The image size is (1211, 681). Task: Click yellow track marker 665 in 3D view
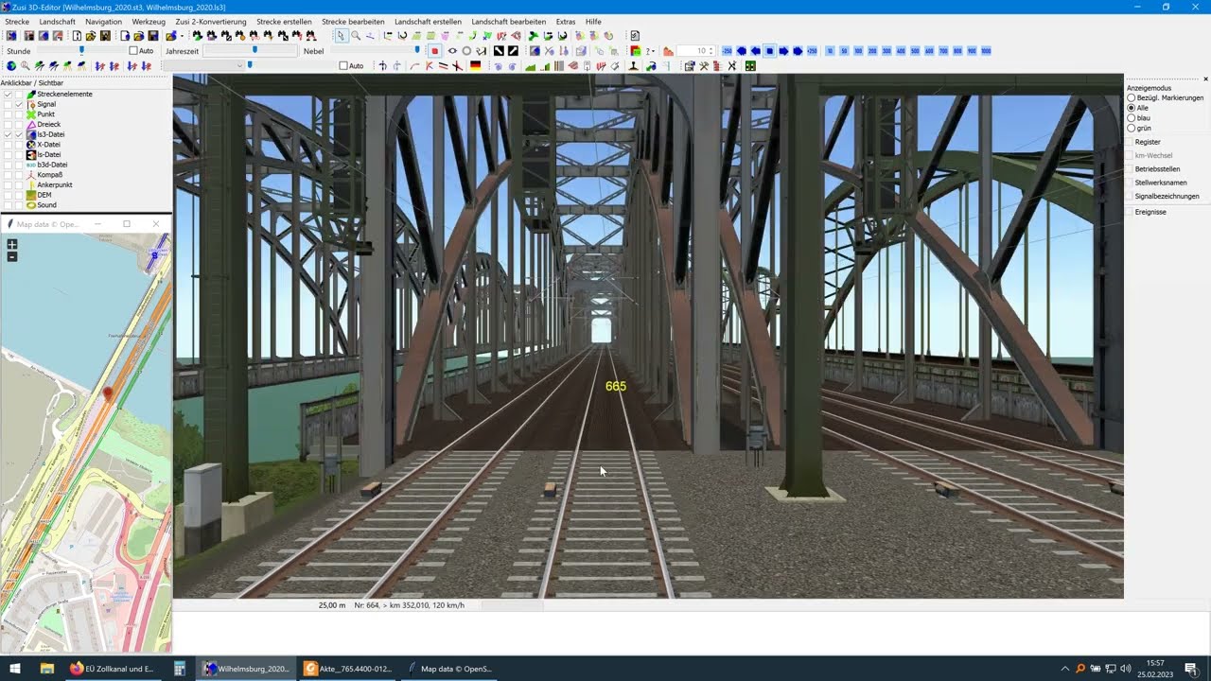[x=616, y=386]
